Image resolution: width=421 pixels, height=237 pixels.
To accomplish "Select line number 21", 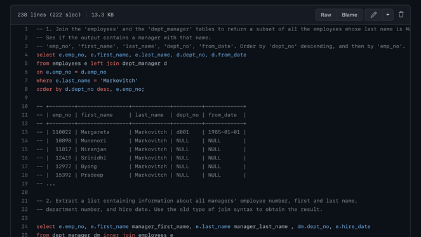I will (25, 201).
